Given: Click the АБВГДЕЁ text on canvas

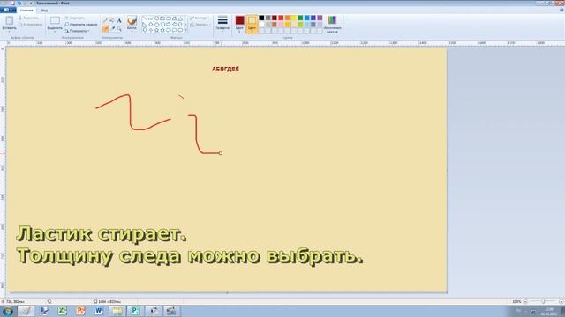Looking at the screenshot, I should [225, 69].
